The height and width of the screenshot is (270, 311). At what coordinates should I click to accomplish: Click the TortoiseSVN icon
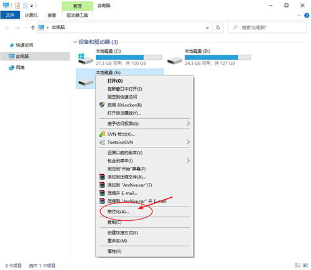point(102,142)
